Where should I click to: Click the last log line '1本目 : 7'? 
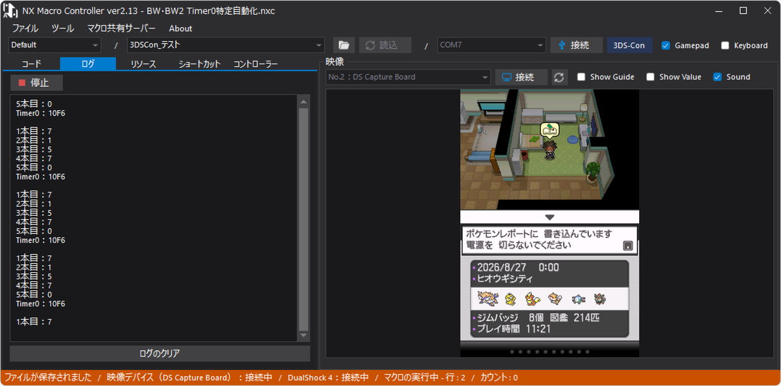(x=34, y=322)
